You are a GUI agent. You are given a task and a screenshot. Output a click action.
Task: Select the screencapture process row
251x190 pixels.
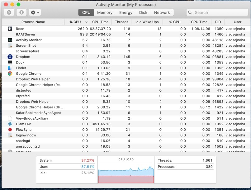tap(126, 51)
